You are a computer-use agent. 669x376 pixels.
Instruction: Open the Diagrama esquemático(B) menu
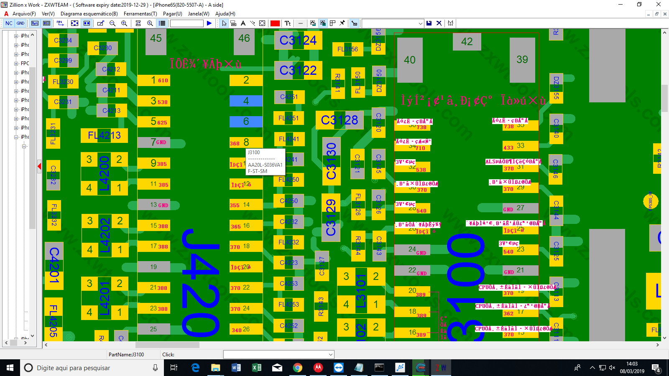(x=89, y=14)
